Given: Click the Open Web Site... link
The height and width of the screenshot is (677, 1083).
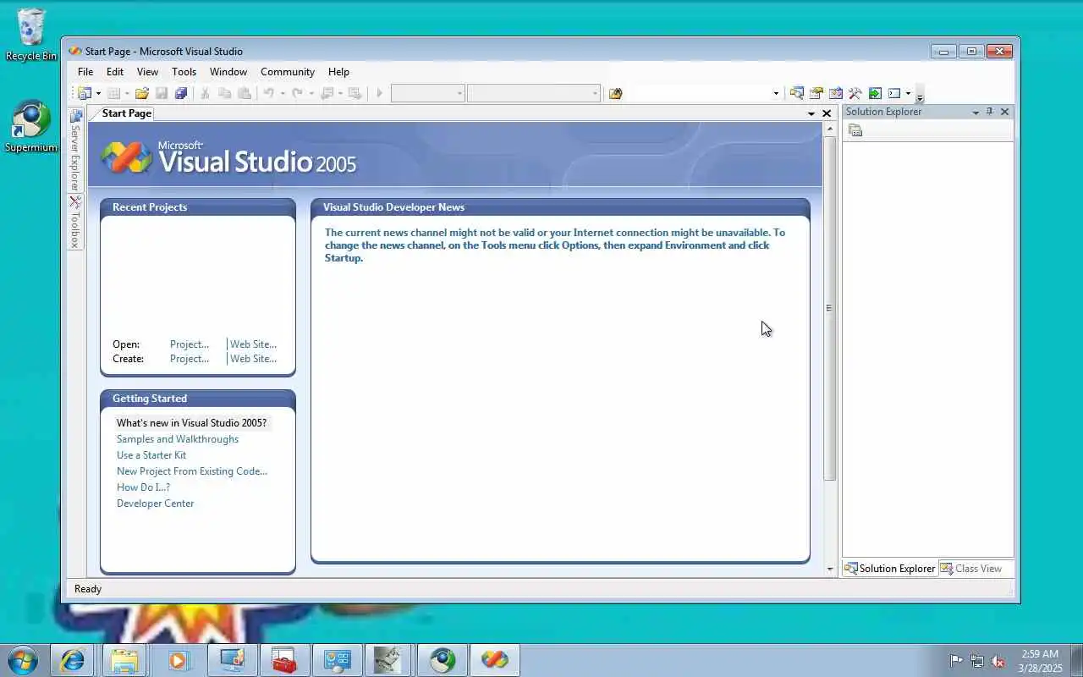Looking at the screenshot, I should [253, 344].
